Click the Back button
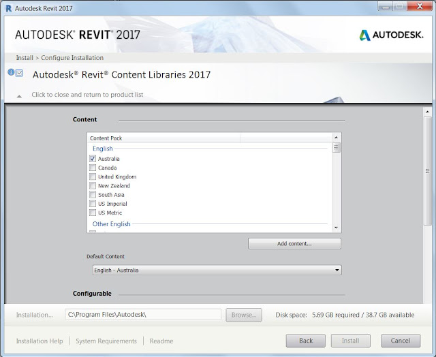This screenshot has width=436, height=357. (306, 341)
